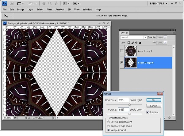Click the Opacity value field
184x136 pixels.
pyautogui.click(x=160, y=37)
